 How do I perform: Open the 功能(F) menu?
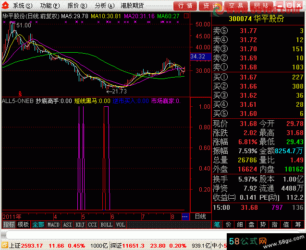50,6
